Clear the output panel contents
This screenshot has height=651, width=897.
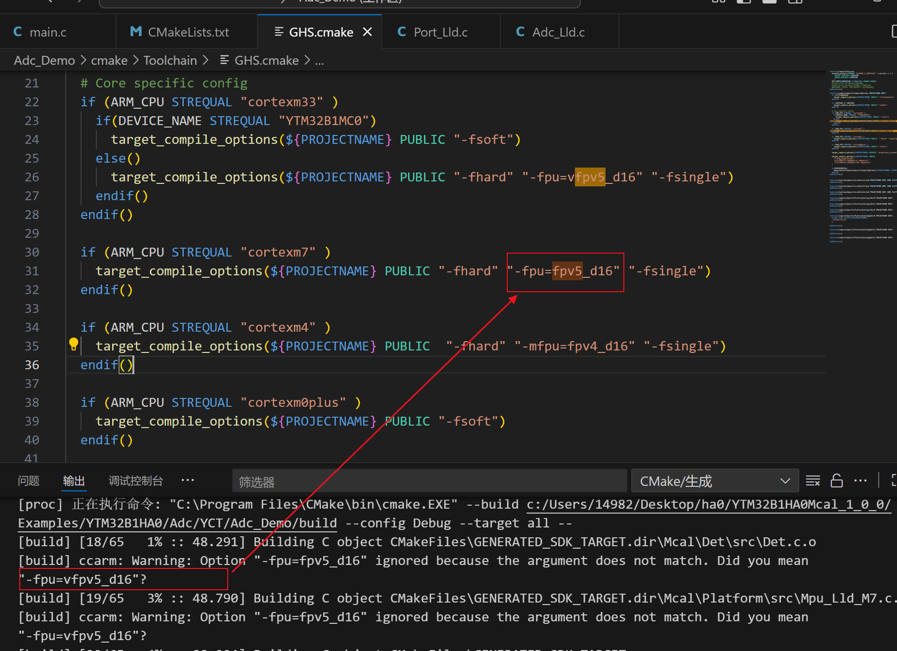coord(813,480)
